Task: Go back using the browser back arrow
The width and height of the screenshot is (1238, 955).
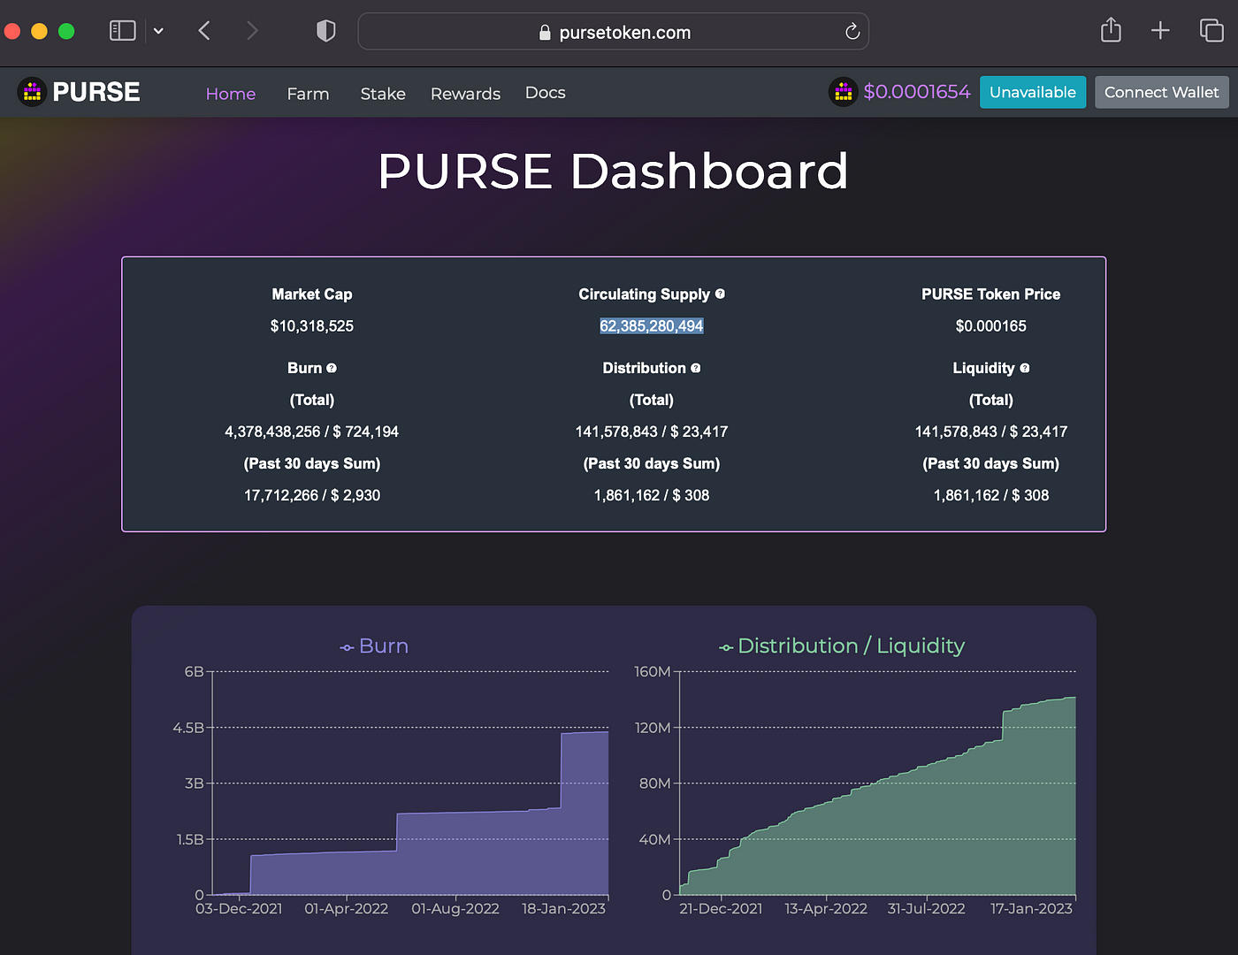Action: [204, 31]
